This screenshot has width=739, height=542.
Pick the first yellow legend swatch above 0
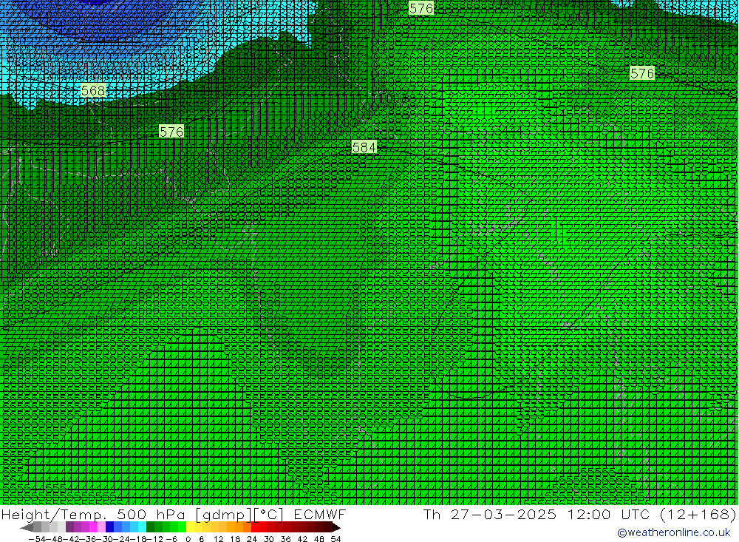pyautogui.click(x=191, y=527)
